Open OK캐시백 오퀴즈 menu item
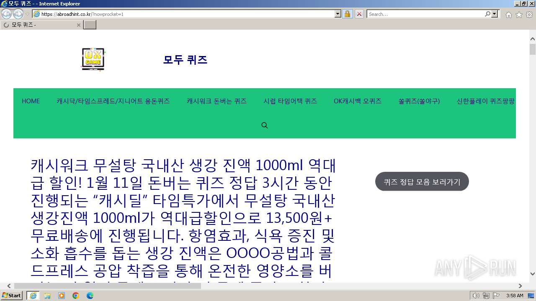Screen dimensions: 536x301 pos(358,101)
